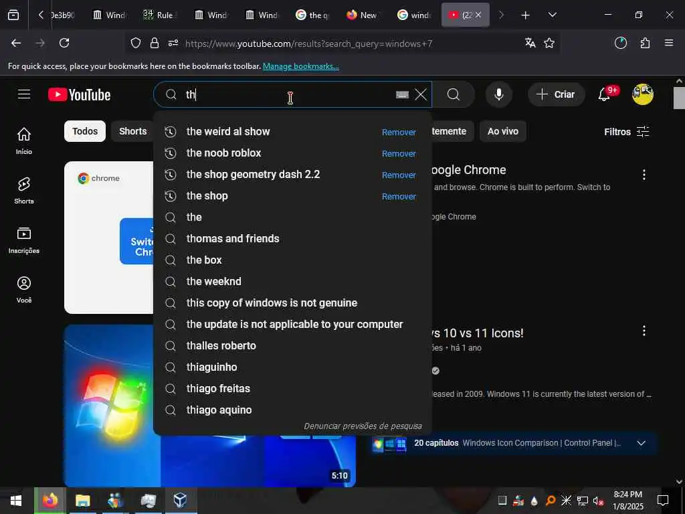This screenshot has width=685, height=514.
Task: Open the Manage bookmarks link
Action: pyautogui.click(x=300, y=66)
